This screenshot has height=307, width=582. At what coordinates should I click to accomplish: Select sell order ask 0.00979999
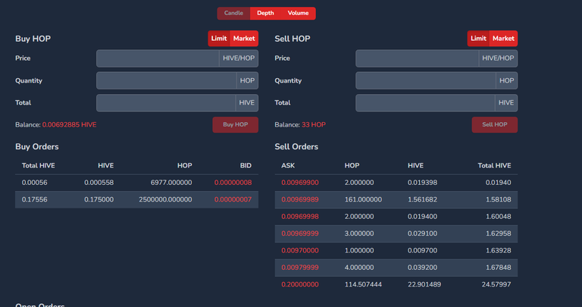click(396, 268)
